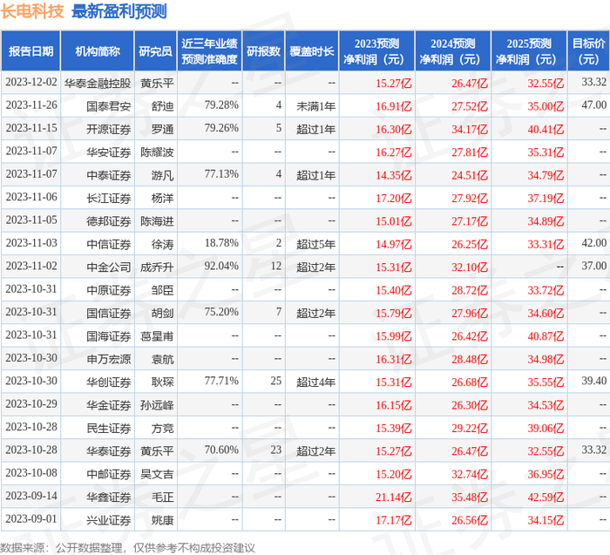This screenshot has width=610, height=555.
Task: Select the 近三年业绩预测准确度 column header
Action: [x=209, y=51]
